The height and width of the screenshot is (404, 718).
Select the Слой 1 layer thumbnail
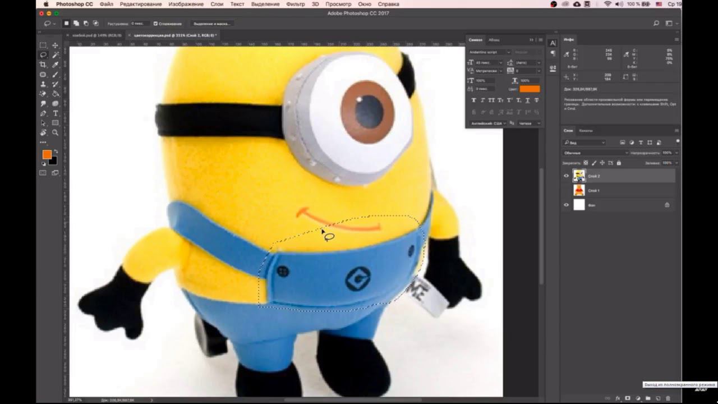[x=579, y=191]
